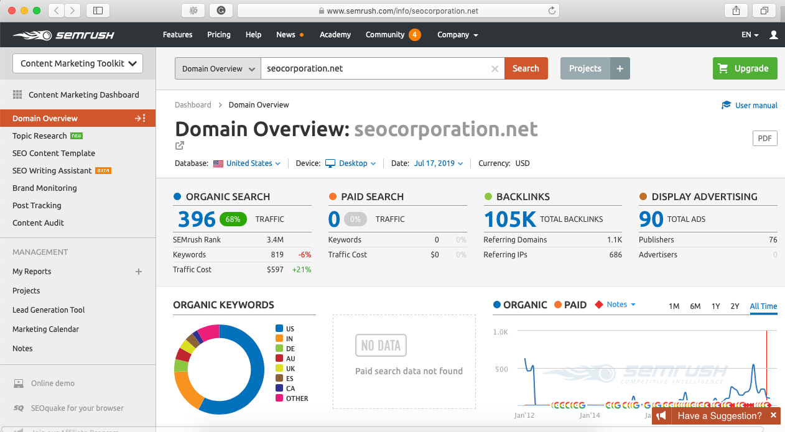The height and width of the screenshot is (432, 785).
Task: Open the Jul 17, 2019 date picker
Action: 439,163
